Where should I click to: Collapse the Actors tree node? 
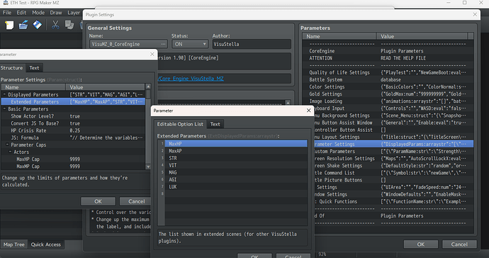(x=11, y=152)
